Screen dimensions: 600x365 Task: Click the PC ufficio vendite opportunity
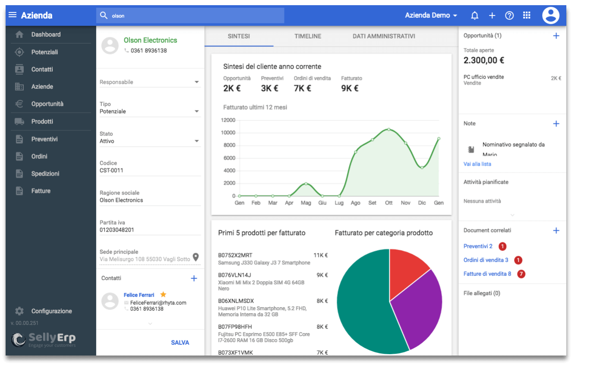(x=512, y=80)
